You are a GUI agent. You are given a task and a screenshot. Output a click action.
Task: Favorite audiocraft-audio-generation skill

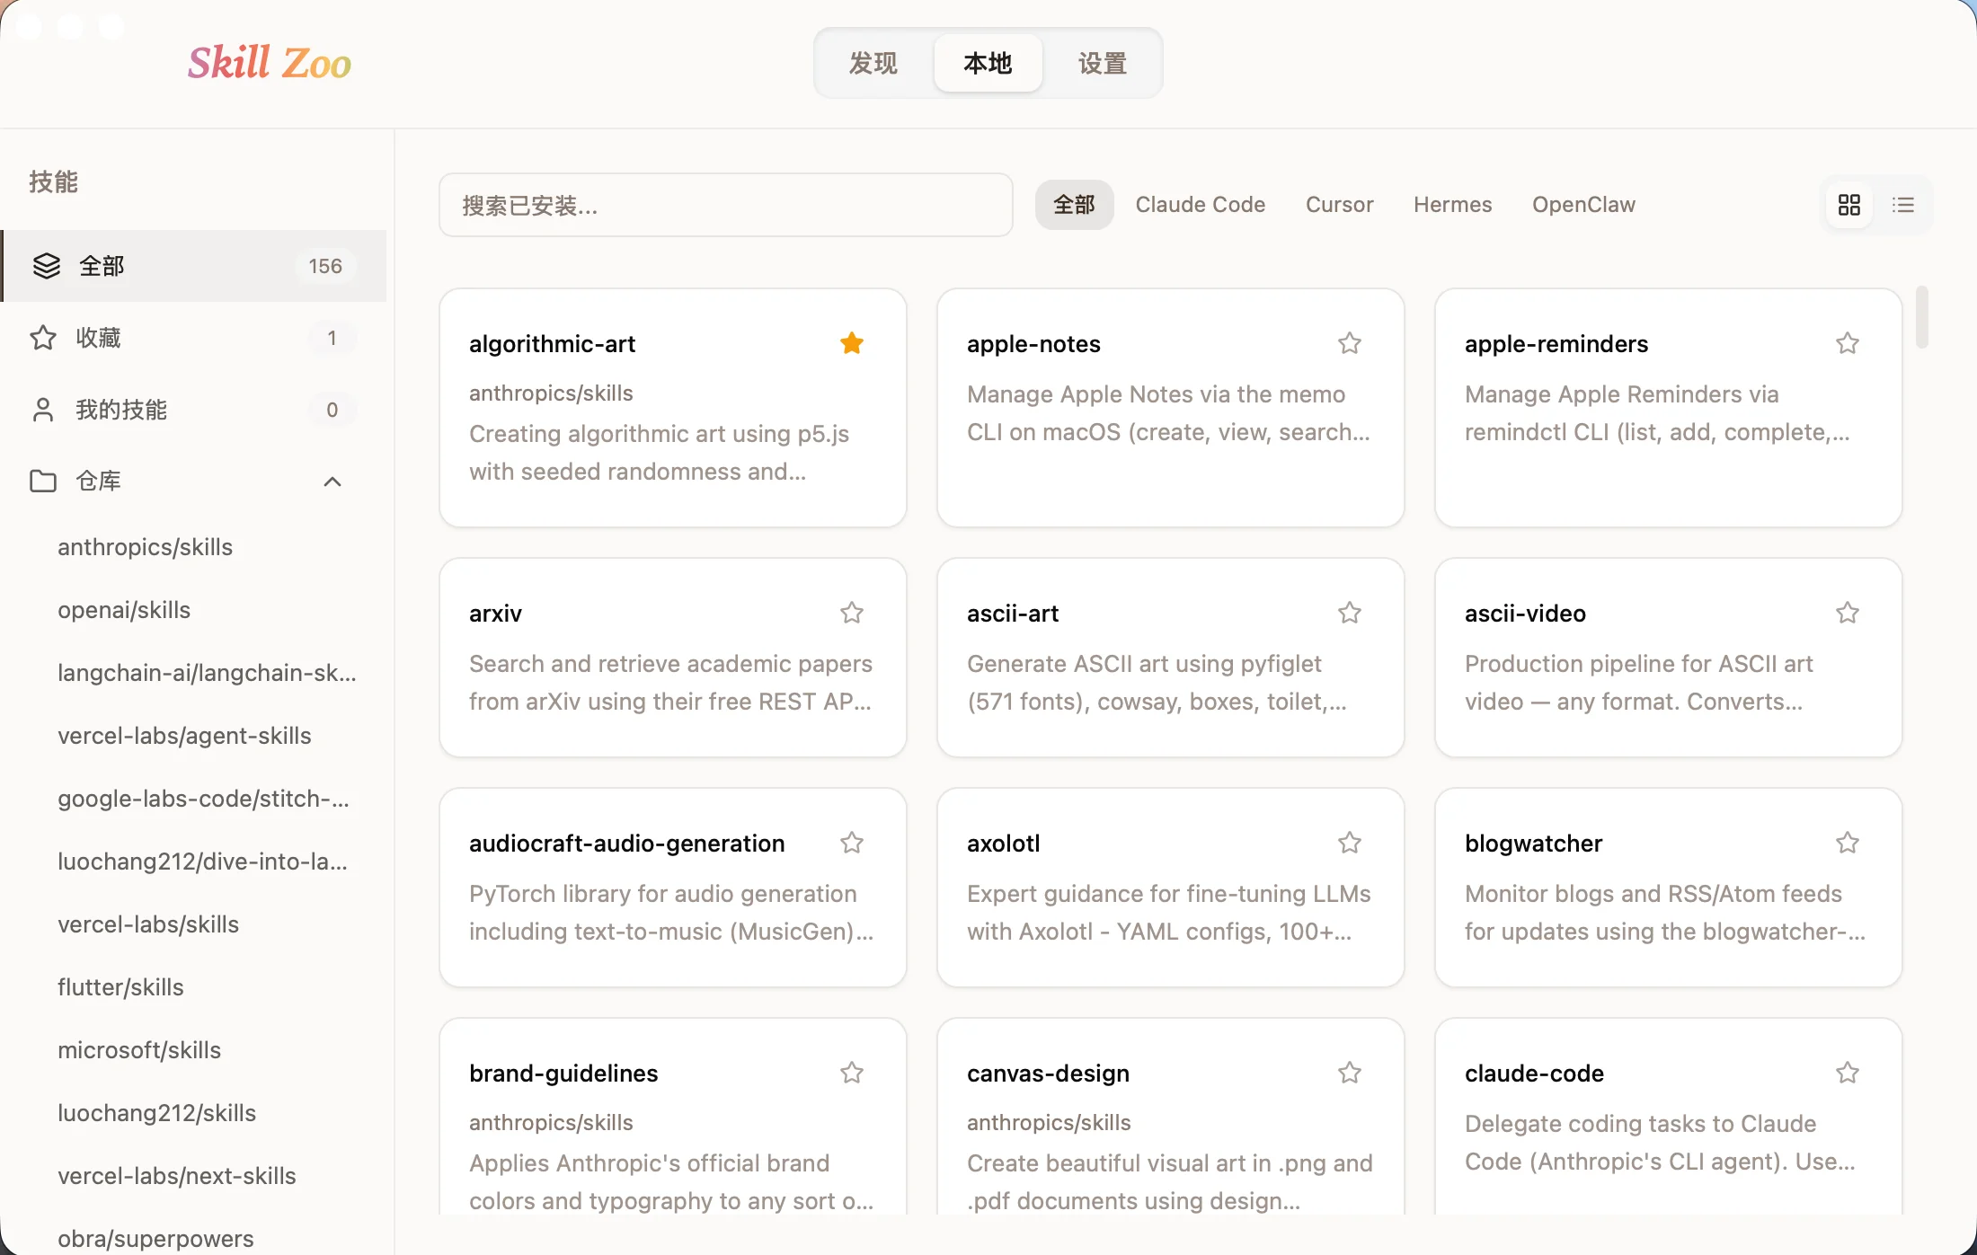(852, 843)
